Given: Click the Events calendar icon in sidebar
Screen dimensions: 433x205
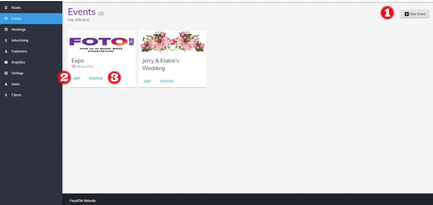Looking at the screenshot, I should [6, 19].
